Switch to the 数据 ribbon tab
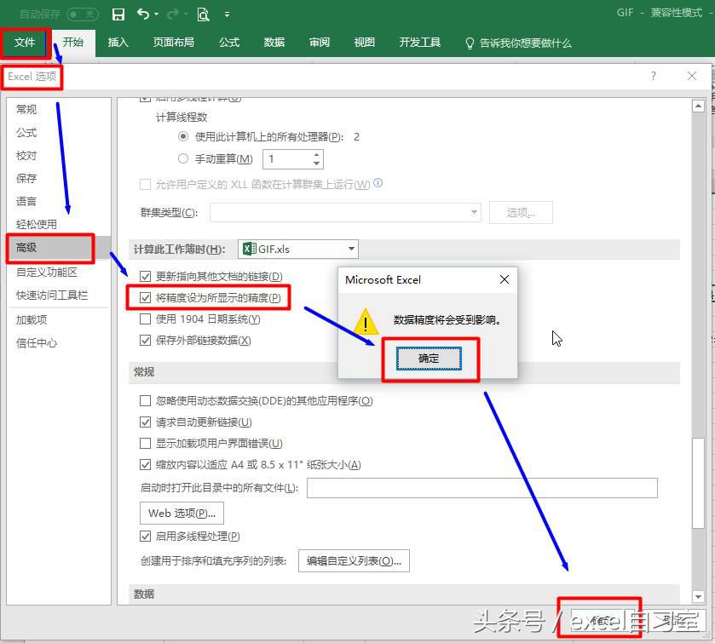The width and height of the screenshot is (715, 643). click(x=274, y=43)
